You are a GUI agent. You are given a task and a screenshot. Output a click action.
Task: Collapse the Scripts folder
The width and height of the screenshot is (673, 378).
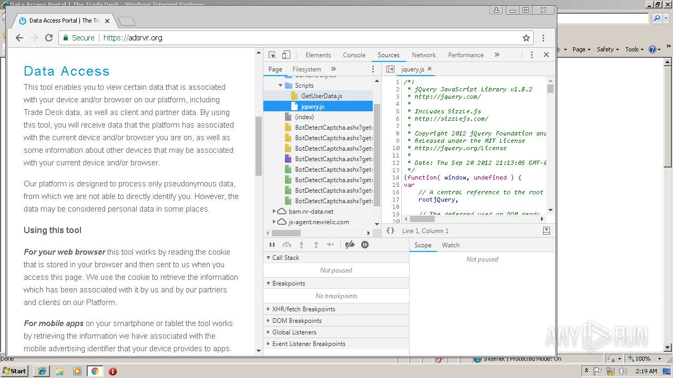[281, 86]
